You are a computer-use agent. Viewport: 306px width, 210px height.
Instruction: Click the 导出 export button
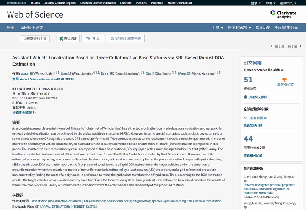pos(93,38)
